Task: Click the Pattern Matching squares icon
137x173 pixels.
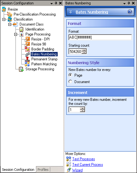Action: (x=27, y=64)
